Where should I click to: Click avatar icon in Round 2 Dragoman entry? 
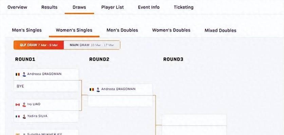pyautogui.click(x=98, y=89)
